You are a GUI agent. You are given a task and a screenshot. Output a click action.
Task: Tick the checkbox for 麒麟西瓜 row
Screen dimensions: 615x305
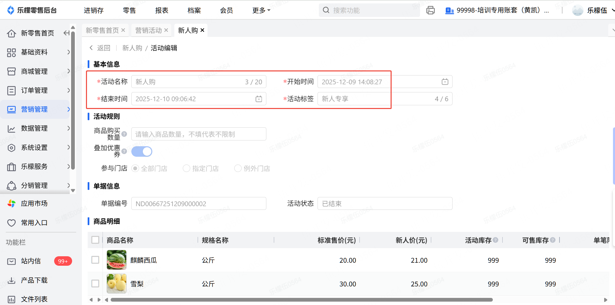95,260
